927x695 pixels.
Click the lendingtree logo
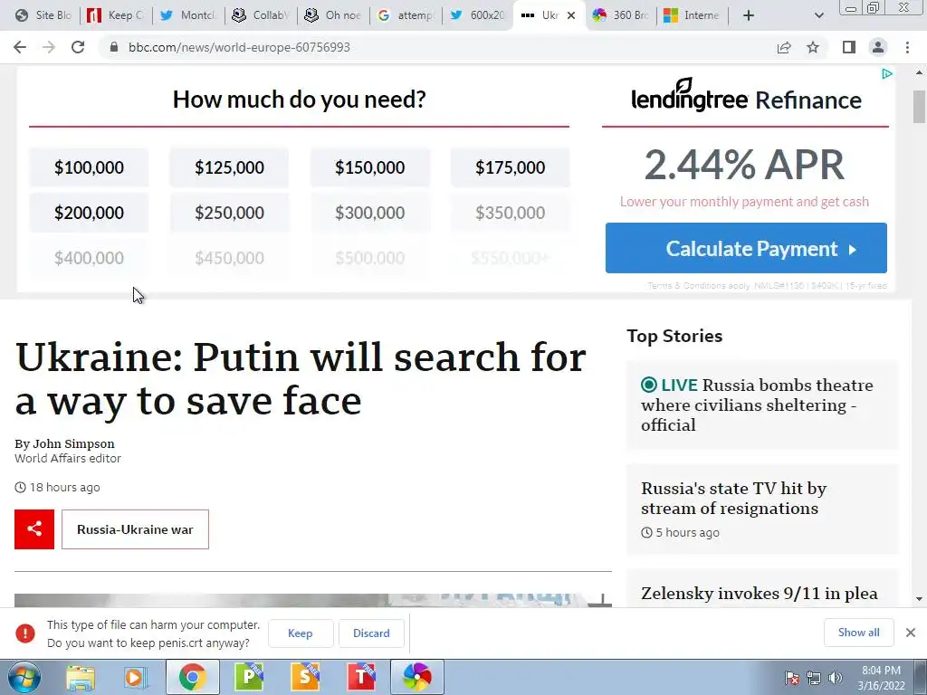689,96
